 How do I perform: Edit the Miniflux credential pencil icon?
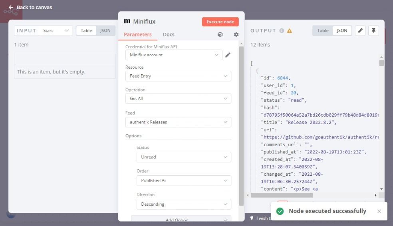pos(228,55)
